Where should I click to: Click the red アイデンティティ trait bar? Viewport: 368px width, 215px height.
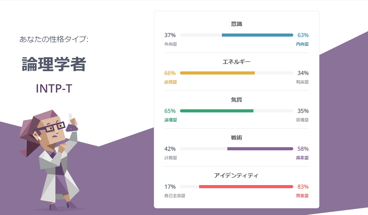pyautogui.click(x=246, y=187)
